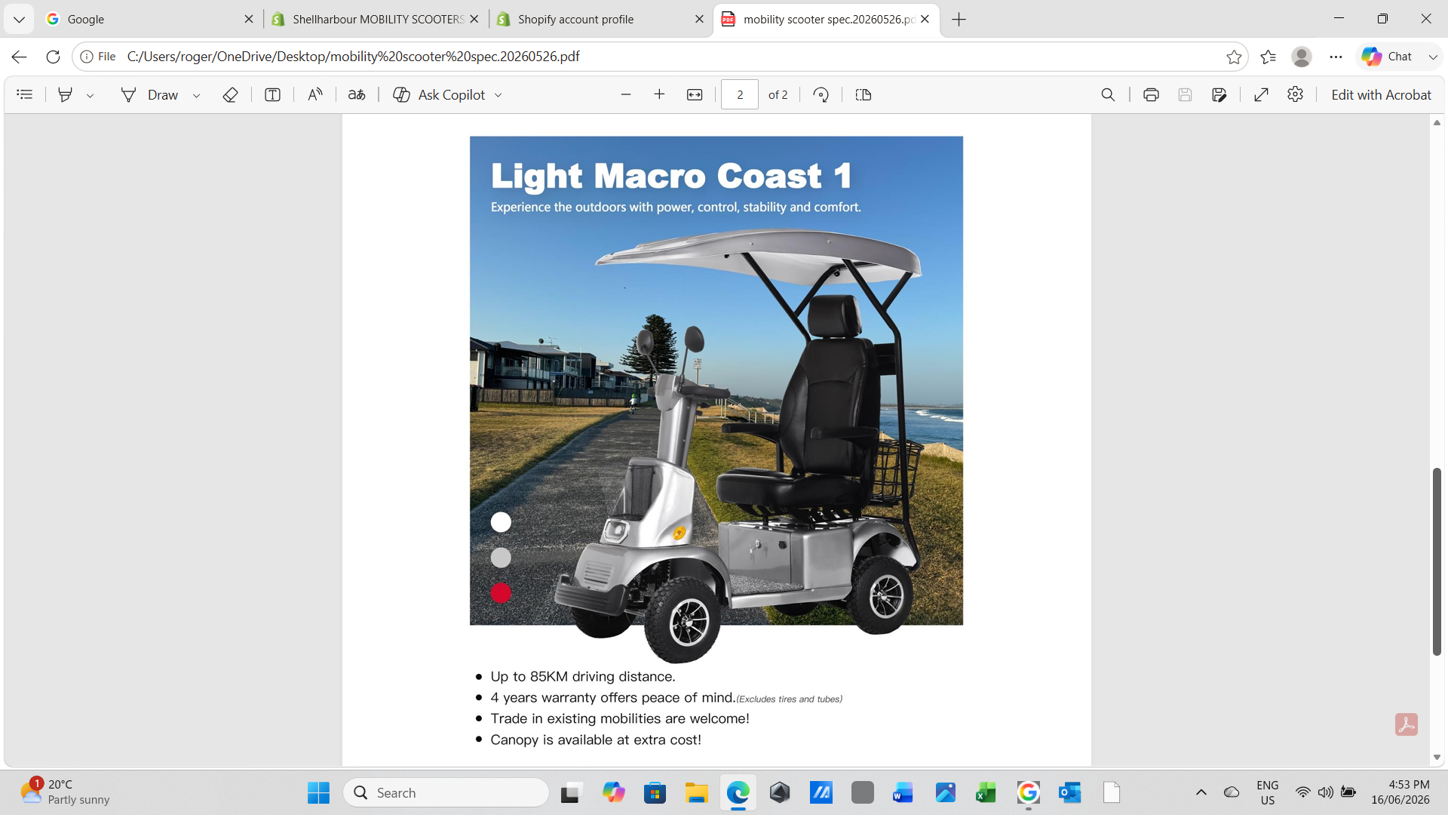
Task: Open tab actions menu chevron
Action: [19, 20]
